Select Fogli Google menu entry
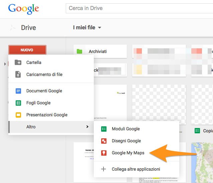213x183 pixels. point(51,103)
